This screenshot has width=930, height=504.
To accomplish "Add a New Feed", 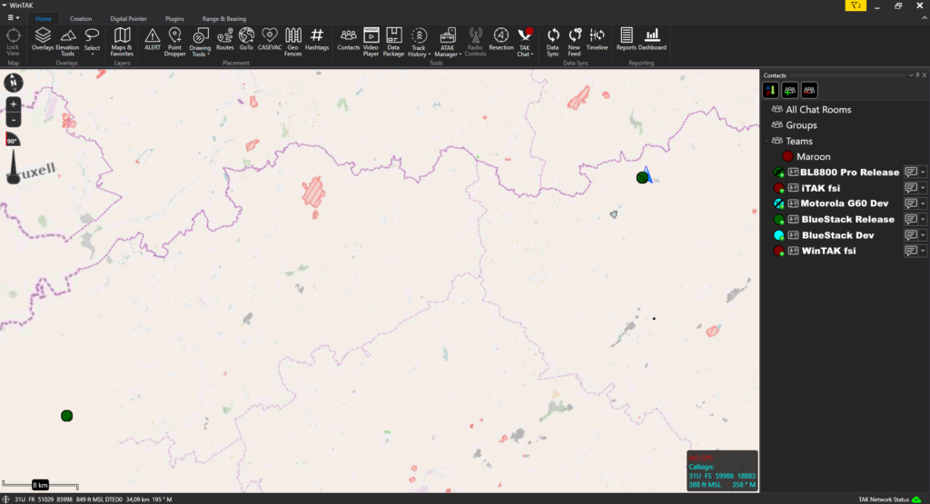I will [x=574, y=42].
